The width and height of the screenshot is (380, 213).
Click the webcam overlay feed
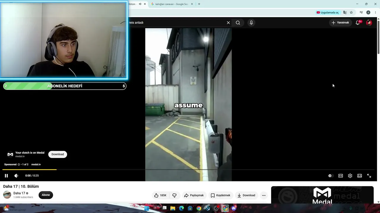[64, 40]
